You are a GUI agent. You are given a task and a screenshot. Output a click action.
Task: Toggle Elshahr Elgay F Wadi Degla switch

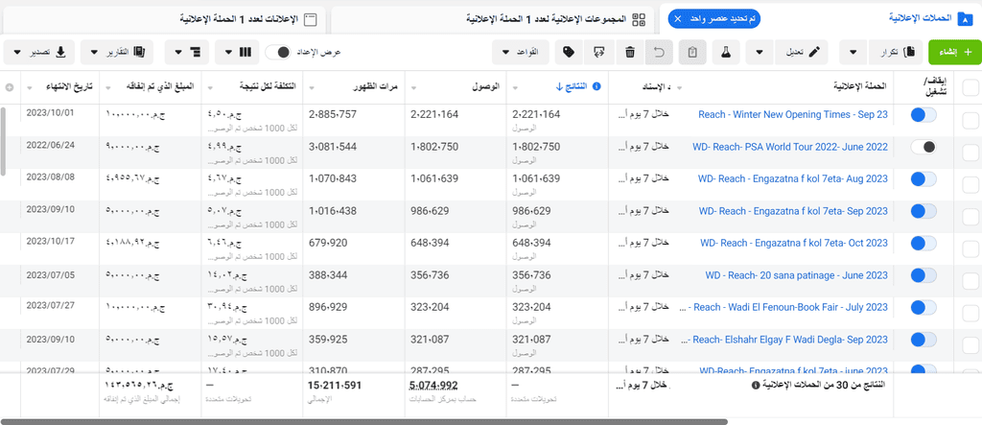pyautogui.click(x=924, y=340)
